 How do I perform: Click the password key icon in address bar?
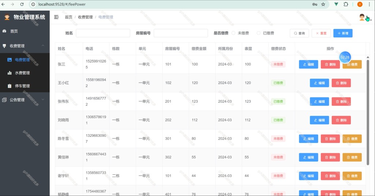(315, 4)
